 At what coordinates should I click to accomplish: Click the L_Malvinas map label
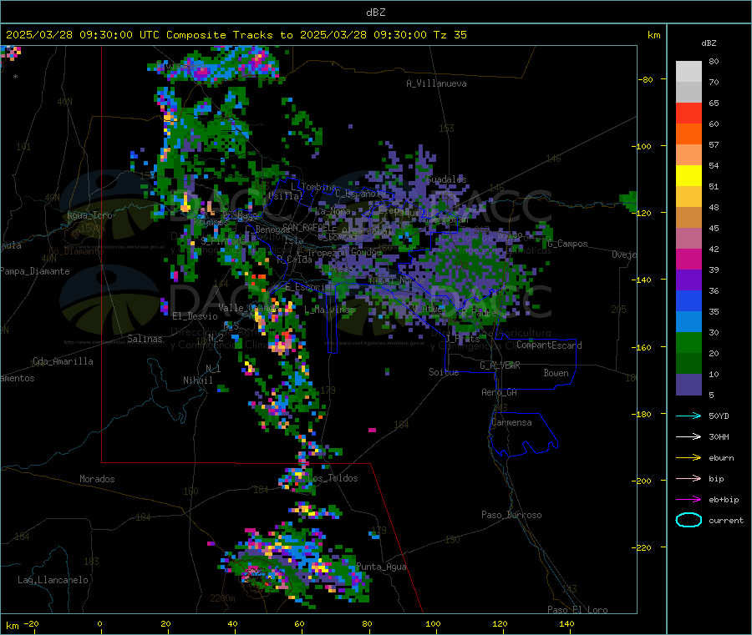coord(330,310)
